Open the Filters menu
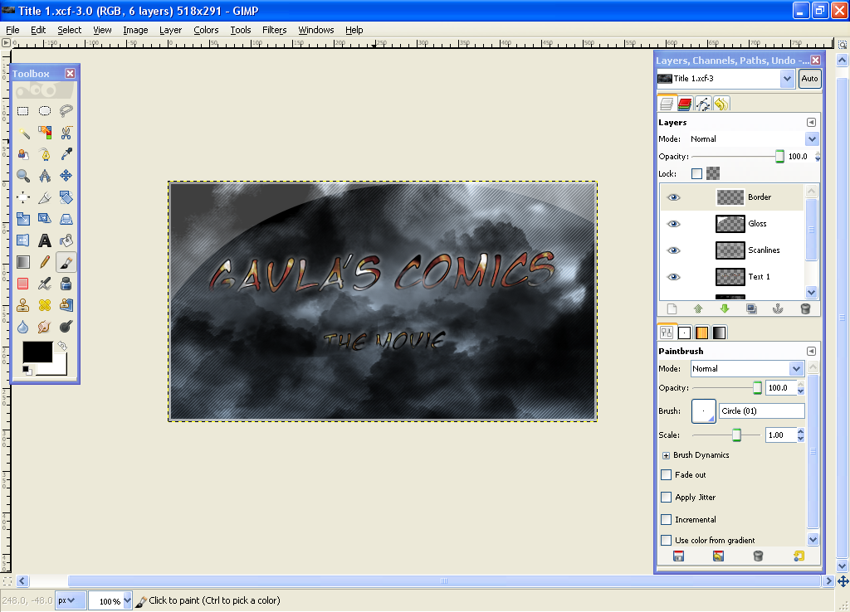850x612 pixels. click(x=275, y=30)
